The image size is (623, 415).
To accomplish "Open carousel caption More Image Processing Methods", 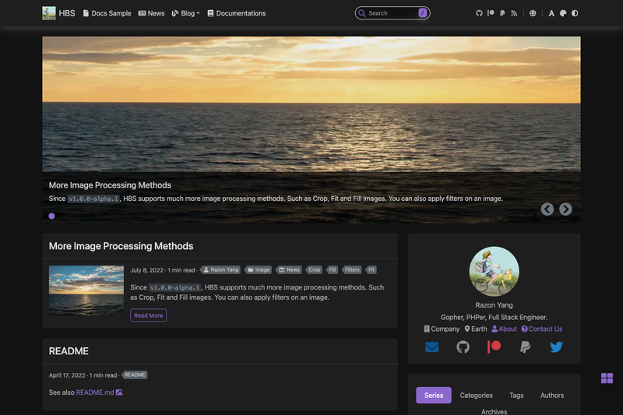I will (x=110, y=185).
